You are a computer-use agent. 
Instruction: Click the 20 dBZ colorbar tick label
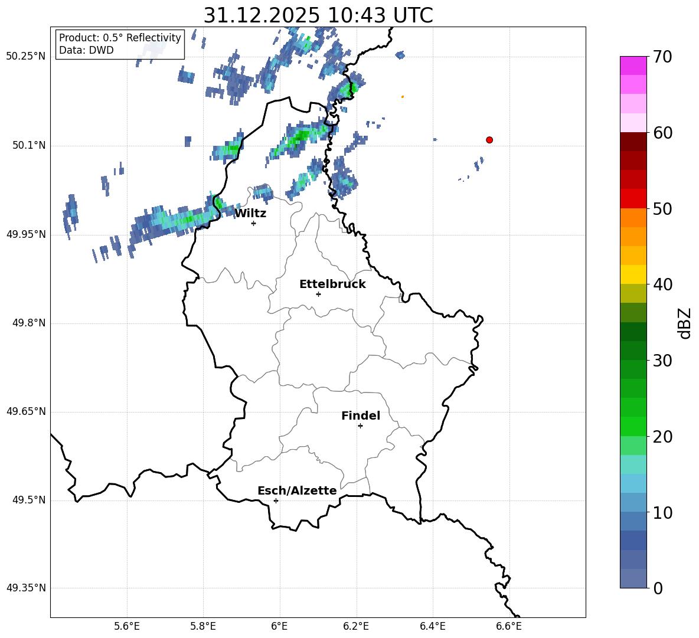662,437
